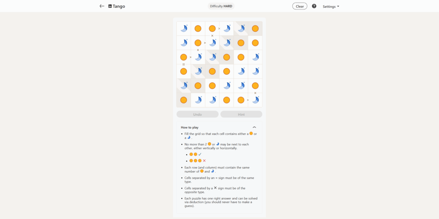Click the sun in the top-right grid cell

[255, 29]
